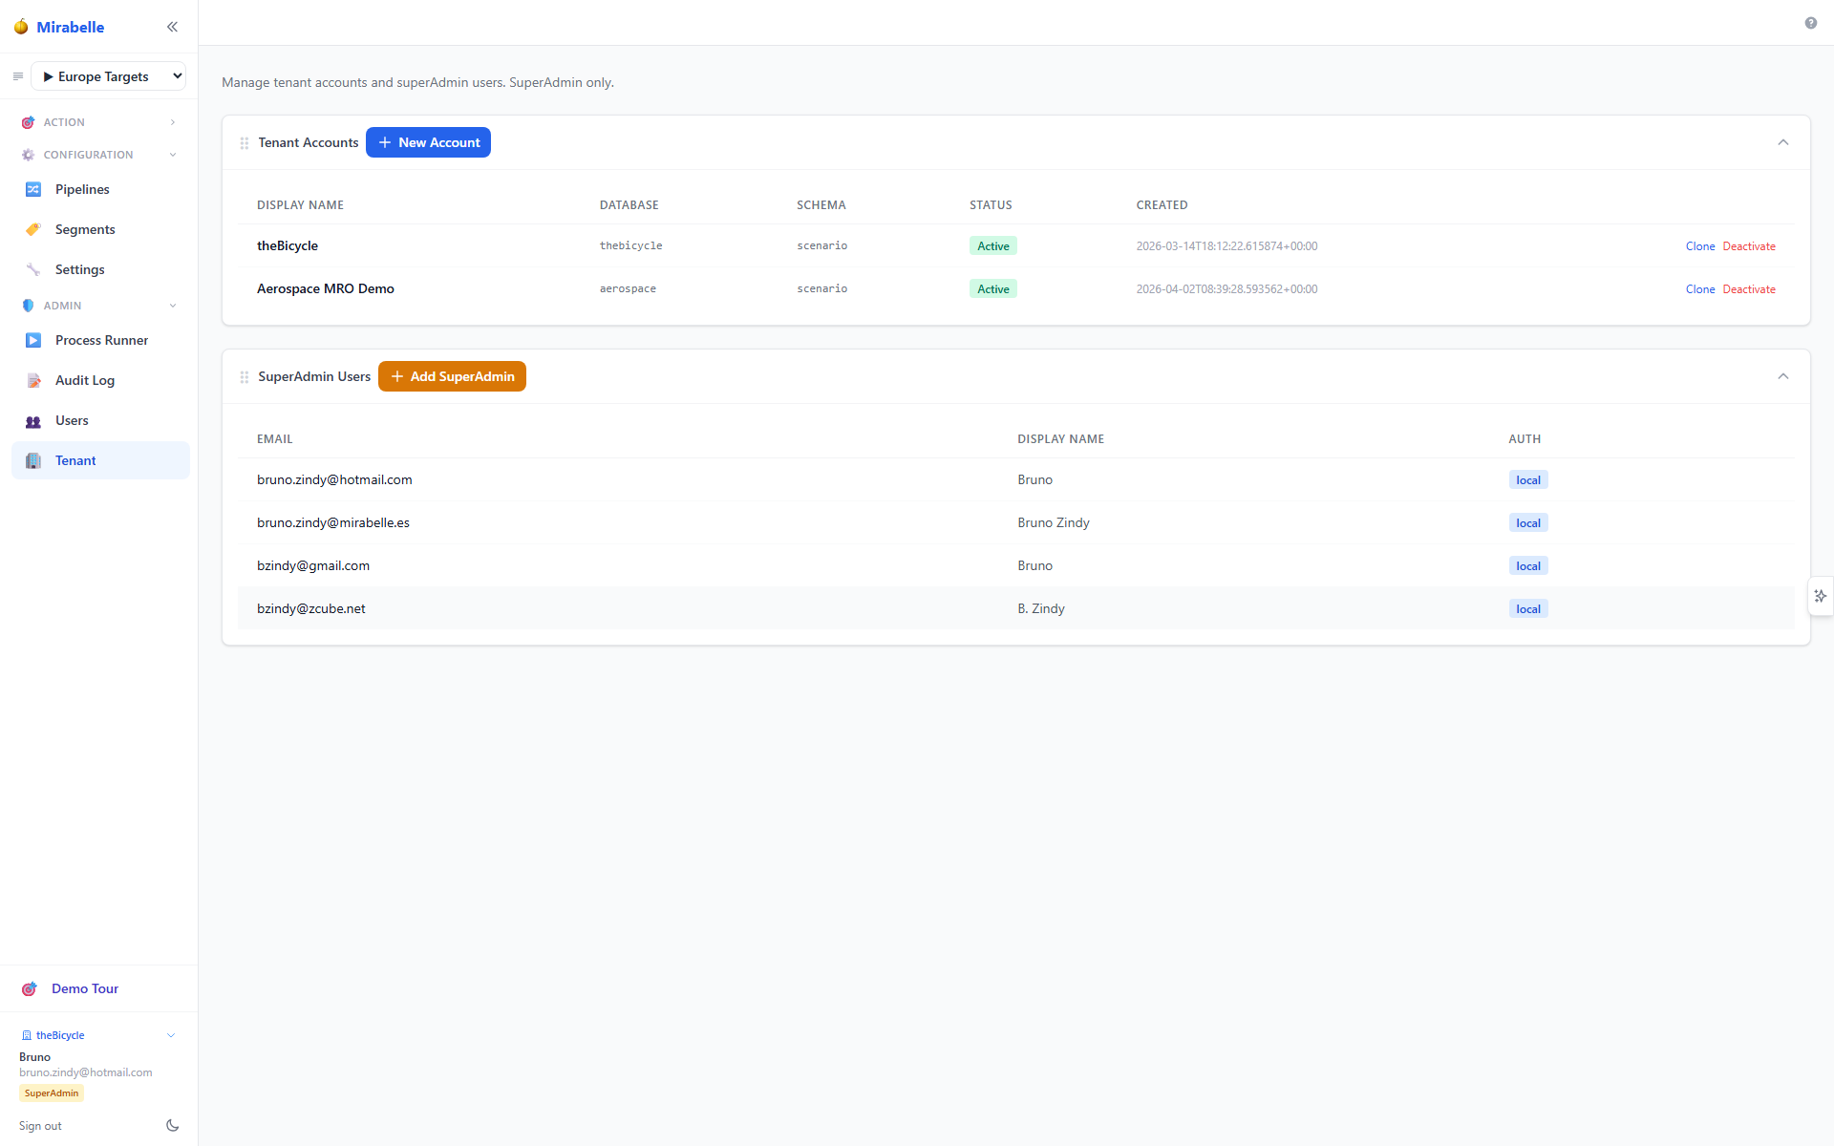Click the Add SuperAdmin button

tap(452, 376)
